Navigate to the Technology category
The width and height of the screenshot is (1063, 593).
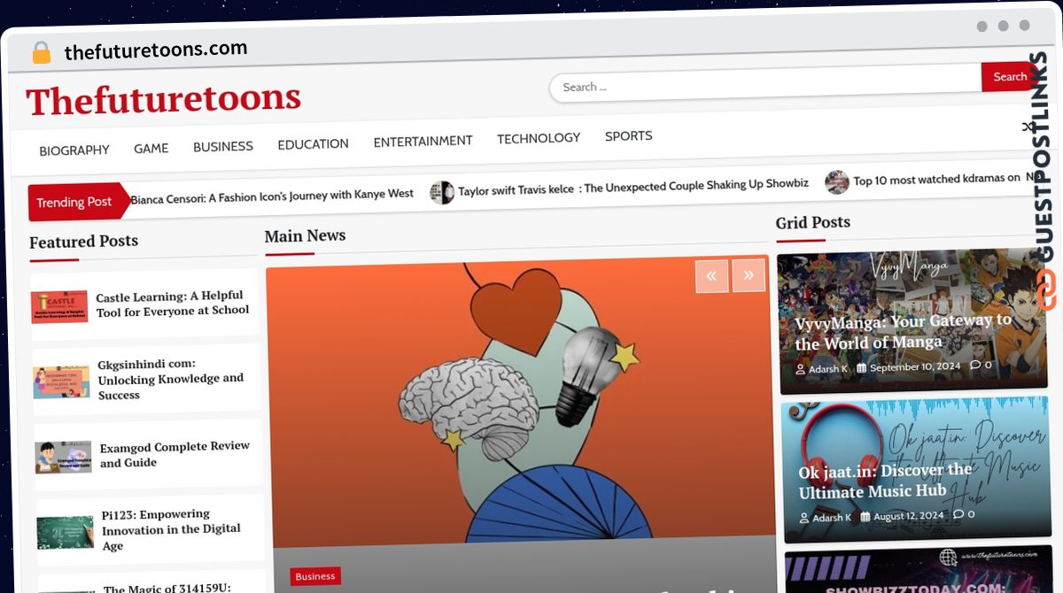[539, 138]
